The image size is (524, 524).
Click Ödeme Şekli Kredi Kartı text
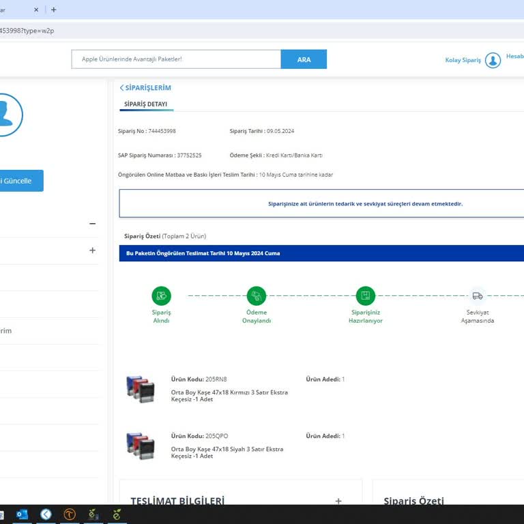[x=276, y=156]
